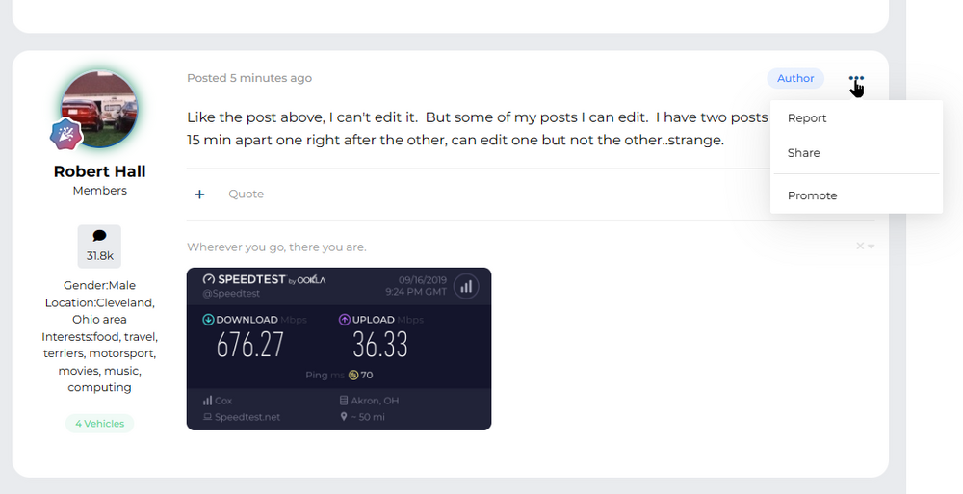Viewport: 963px width, 494px height.
Task: Open the three-dots post options menu
Action: click(x=856, y=79)
